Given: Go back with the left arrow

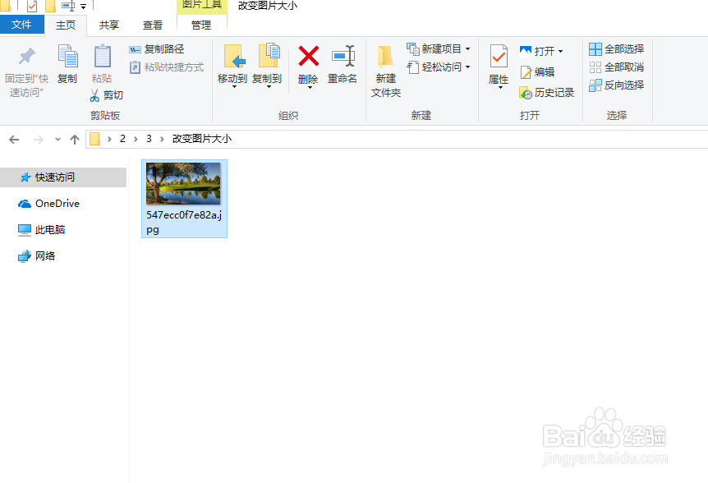Looking at the screenshot, I should click(14, 140).
